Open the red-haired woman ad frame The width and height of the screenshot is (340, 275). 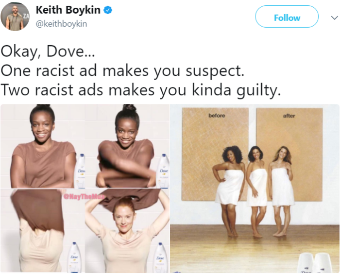[127, 230]
